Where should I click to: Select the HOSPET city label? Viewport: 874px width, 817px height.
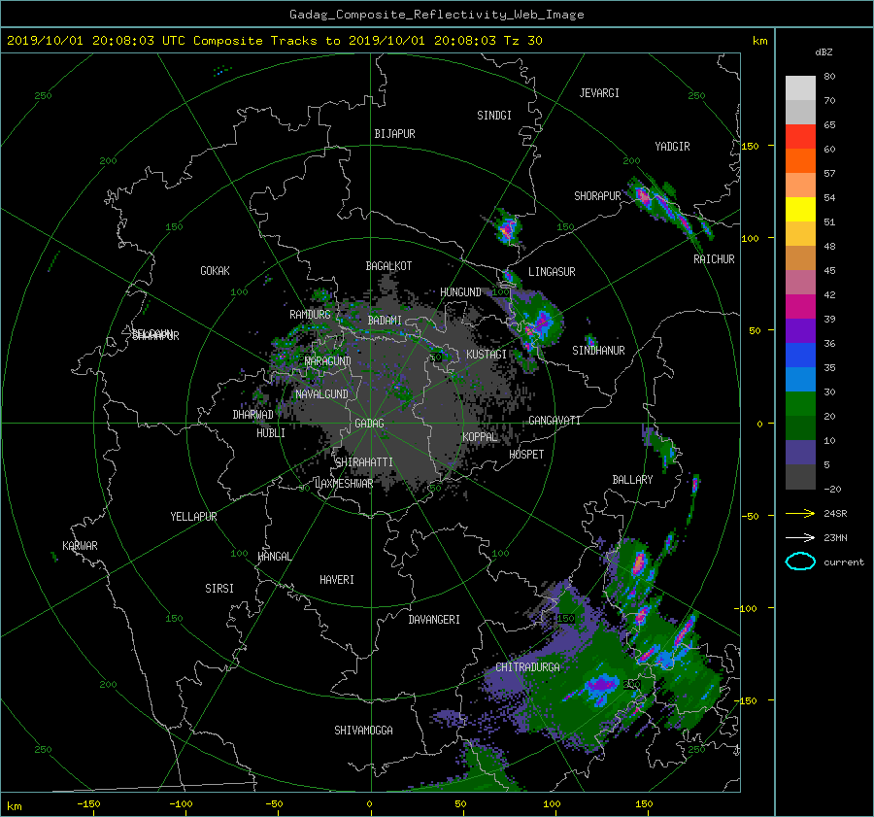click(526, 455)
